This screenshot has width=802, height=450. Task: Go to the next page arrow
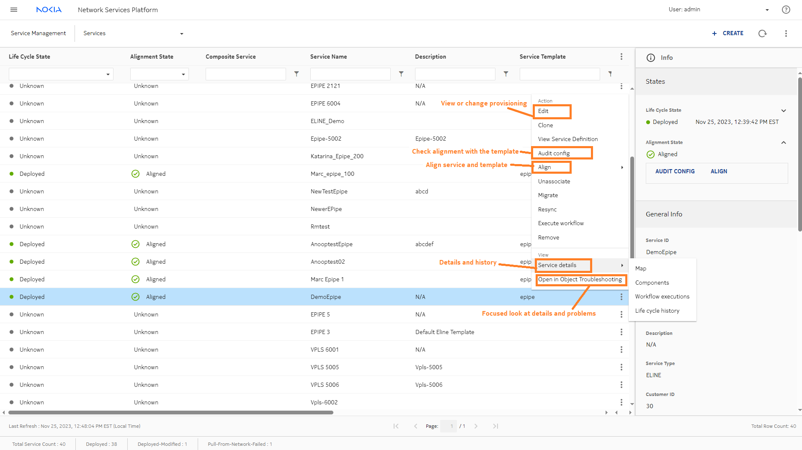[476, 426]
